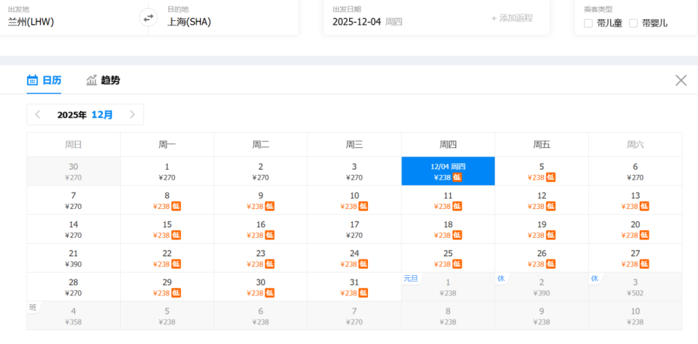Click the departure field 兰州(LHW)

(31, 22)
